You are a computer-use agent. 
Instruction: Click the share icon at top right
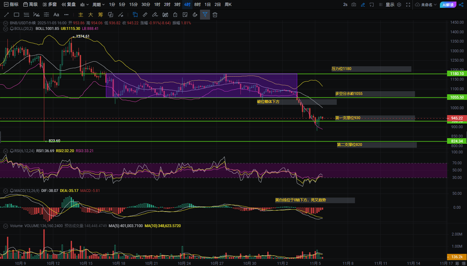[x=461, y=5]
